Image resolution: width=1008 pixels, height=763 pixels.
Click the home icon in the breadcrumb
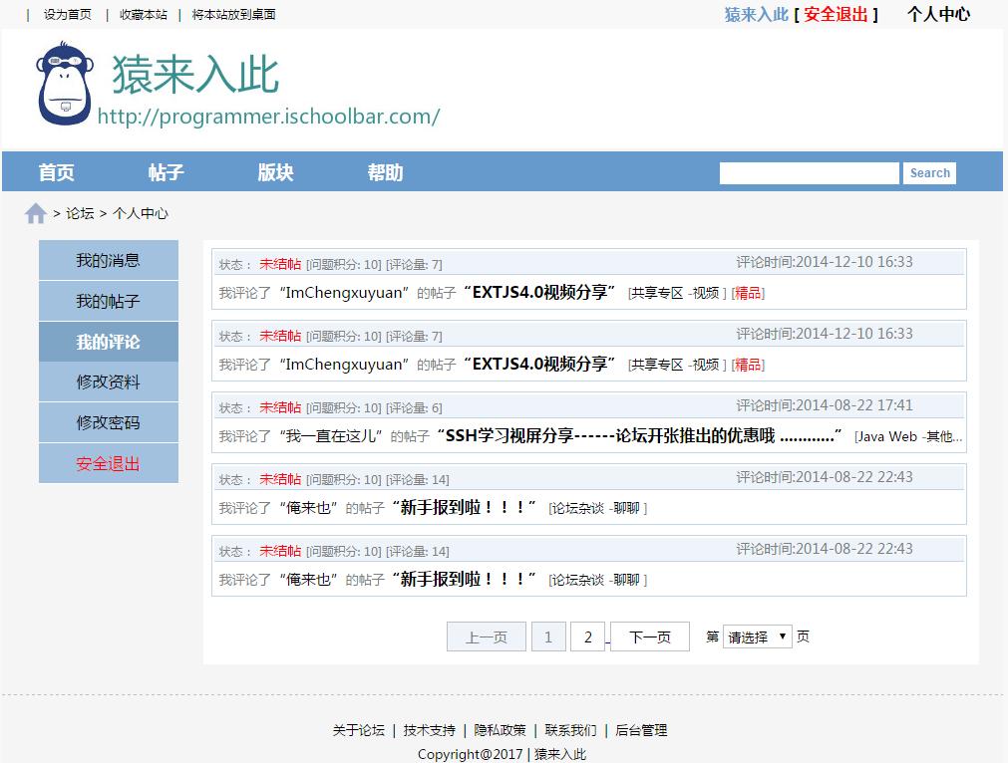coord(35,211)
